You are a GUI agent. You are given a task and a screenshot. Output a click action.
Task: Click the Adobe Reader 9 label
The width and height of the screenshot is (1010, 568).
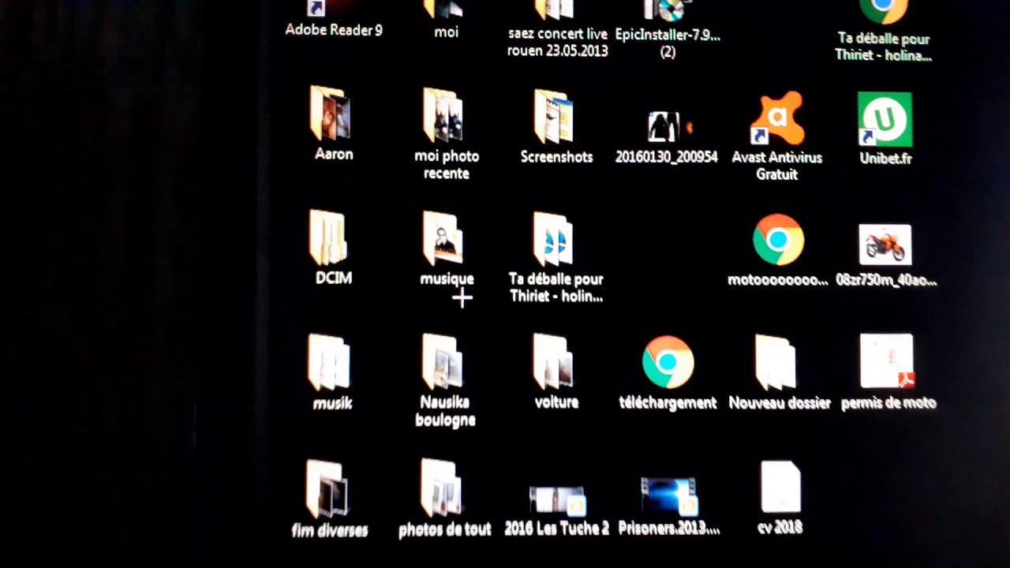(334, 30)
